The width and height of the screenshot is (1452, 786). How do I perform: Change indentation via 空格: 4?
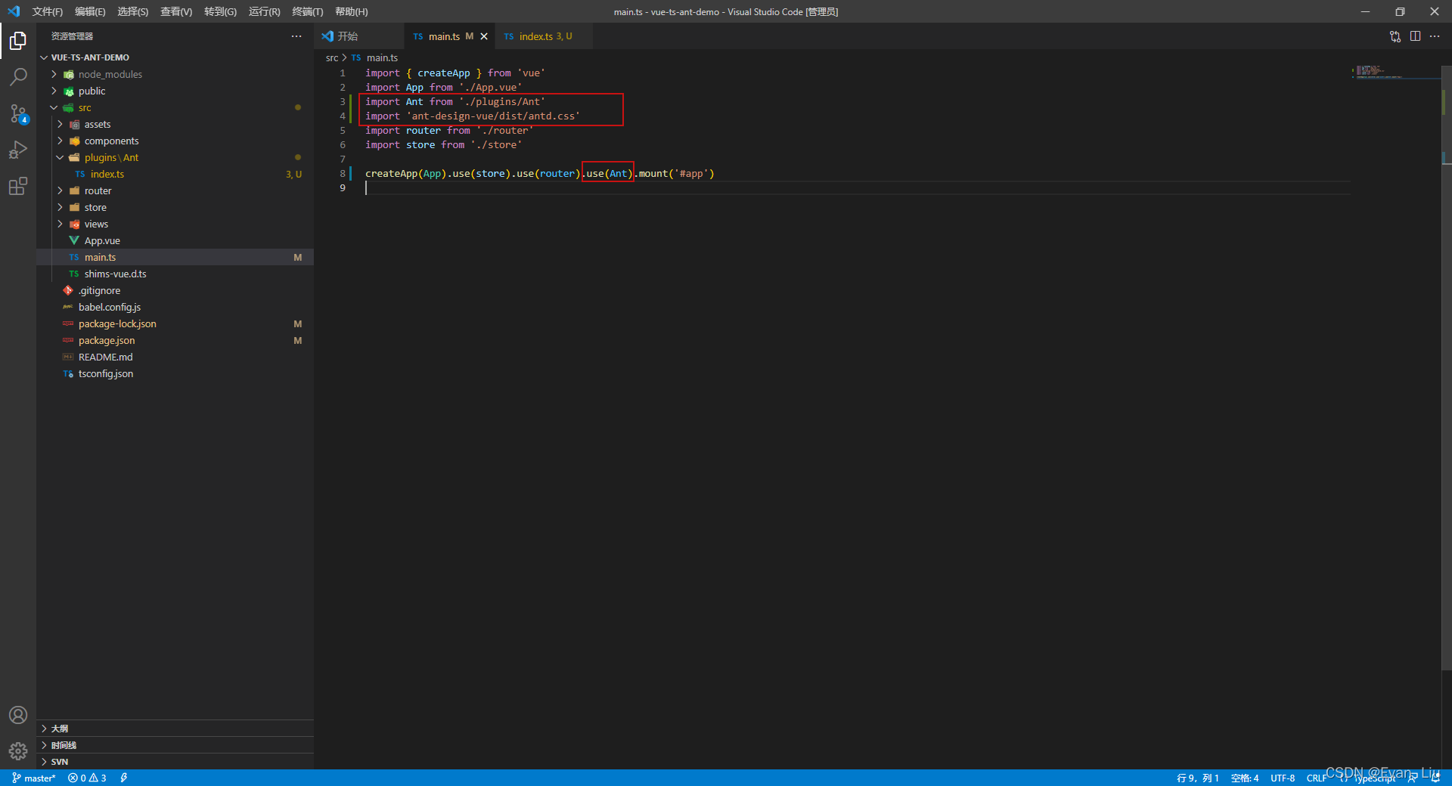pyautogui.click(x=1245, y=778)
